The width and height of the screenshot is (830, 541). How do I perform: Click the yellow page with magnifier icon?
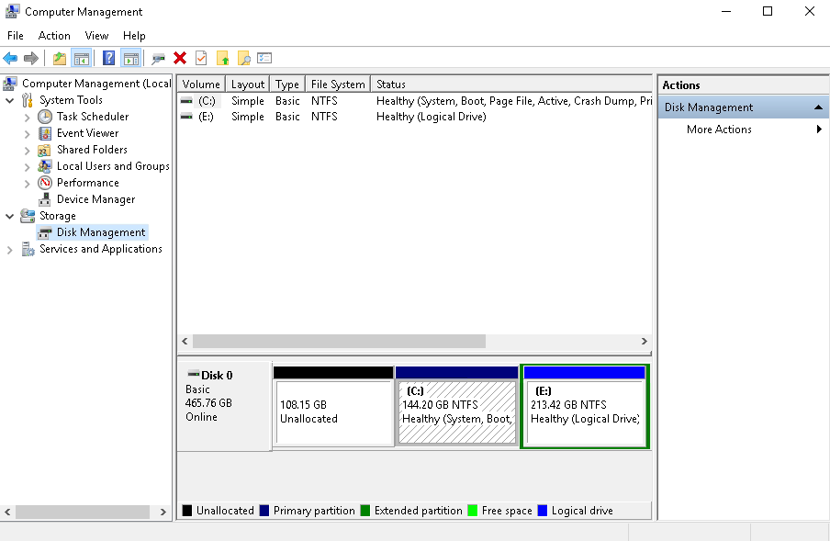243,58
